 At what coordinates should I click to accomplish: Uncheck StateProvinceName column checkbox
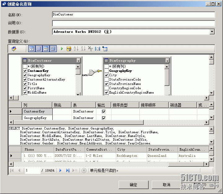coord(106,84)
